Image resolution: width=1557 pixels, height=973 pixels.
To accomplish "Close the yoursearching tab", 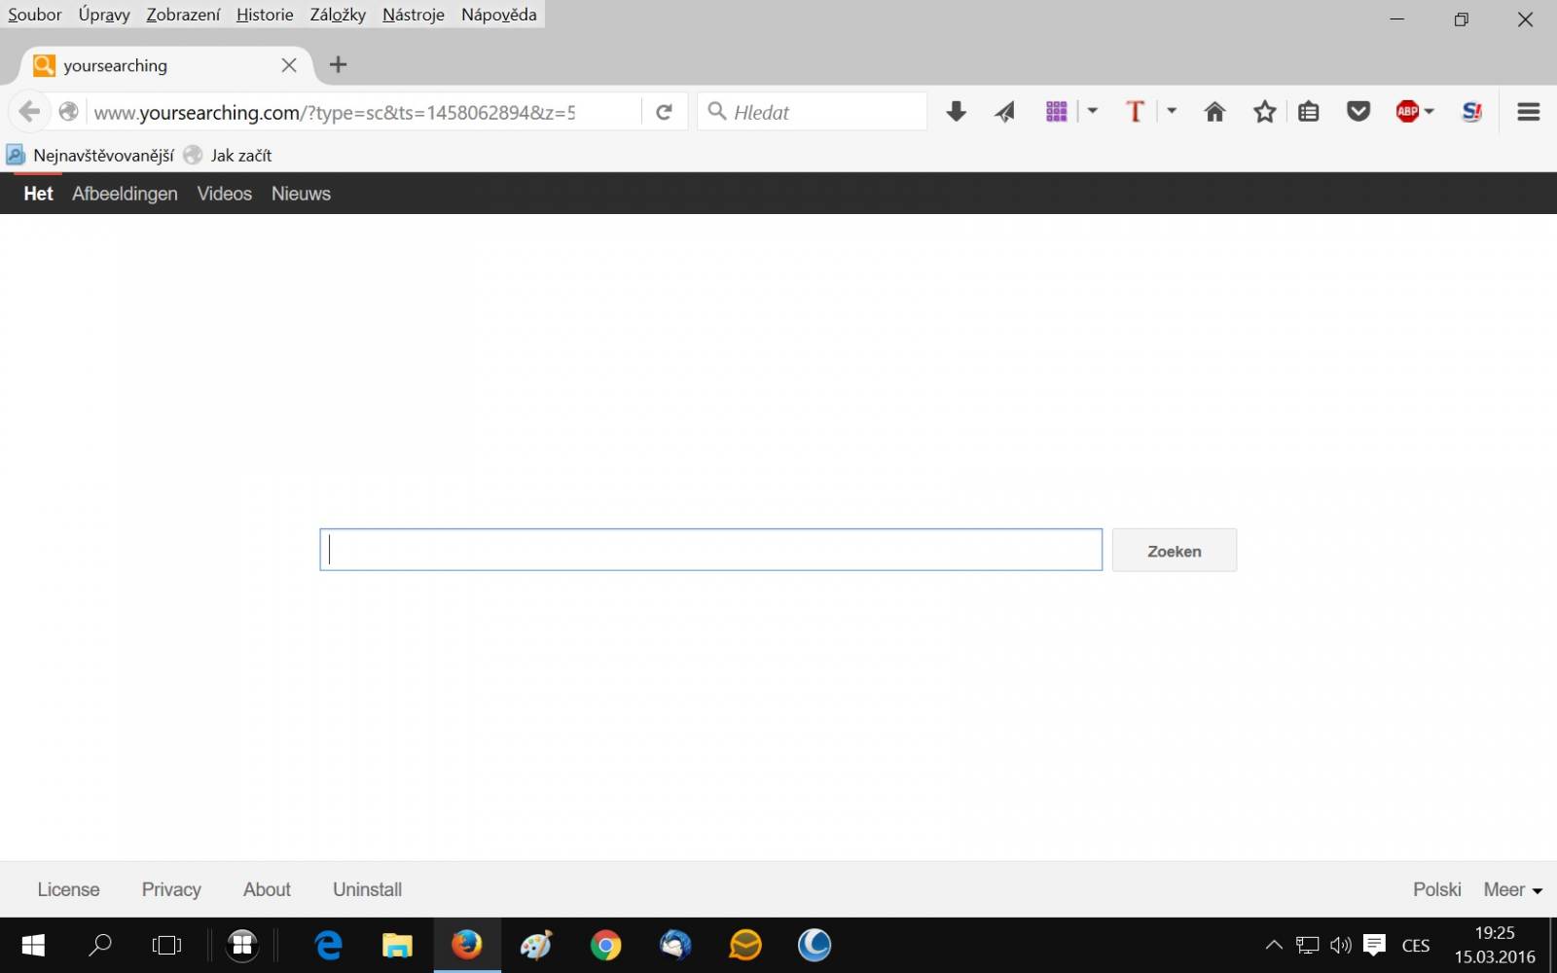I will coord(289,65).
